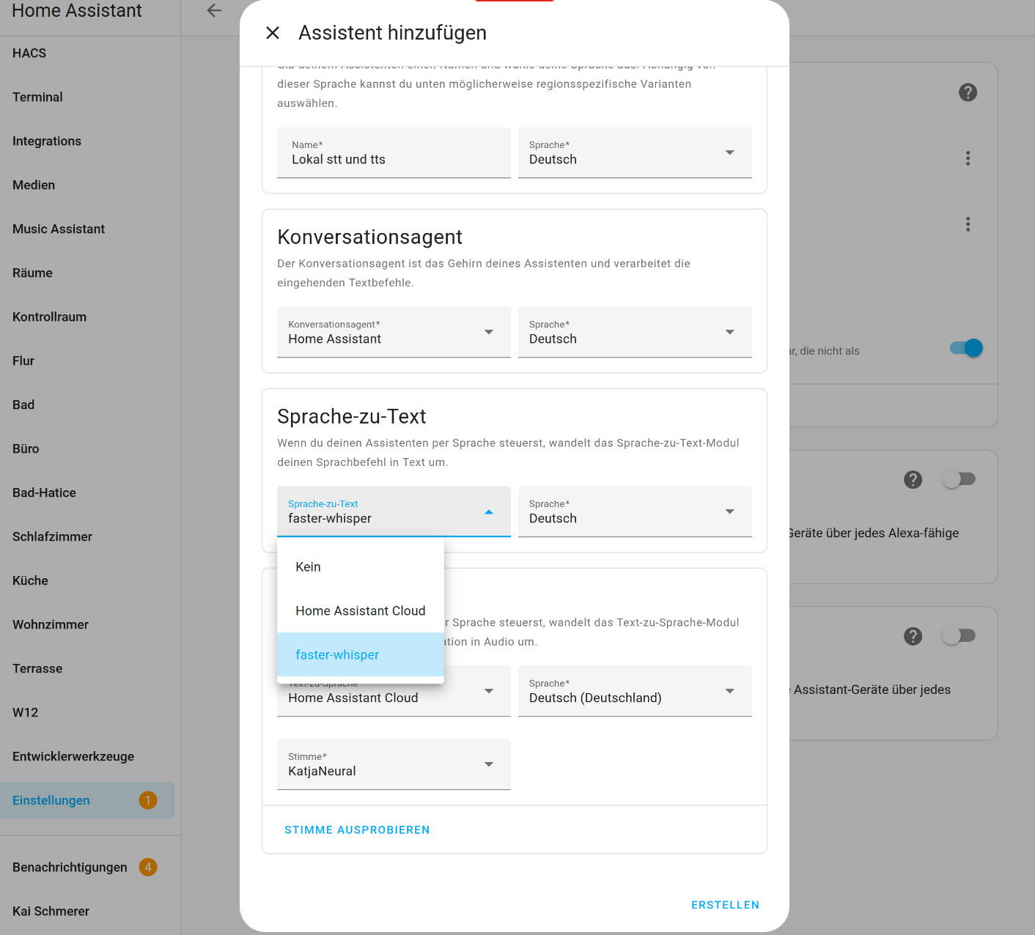The image size is (1035, 935).
Task: Open the Konversationsagent dropdown
Action: (x=394, y=333)
